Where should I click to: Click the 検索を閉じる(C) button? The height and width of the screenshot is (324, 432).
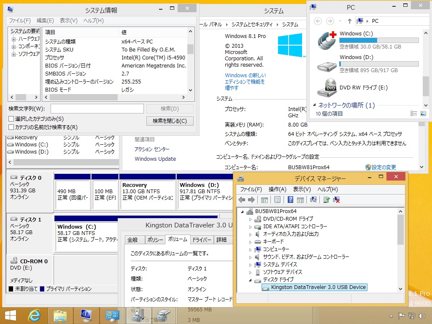point(170,121)
